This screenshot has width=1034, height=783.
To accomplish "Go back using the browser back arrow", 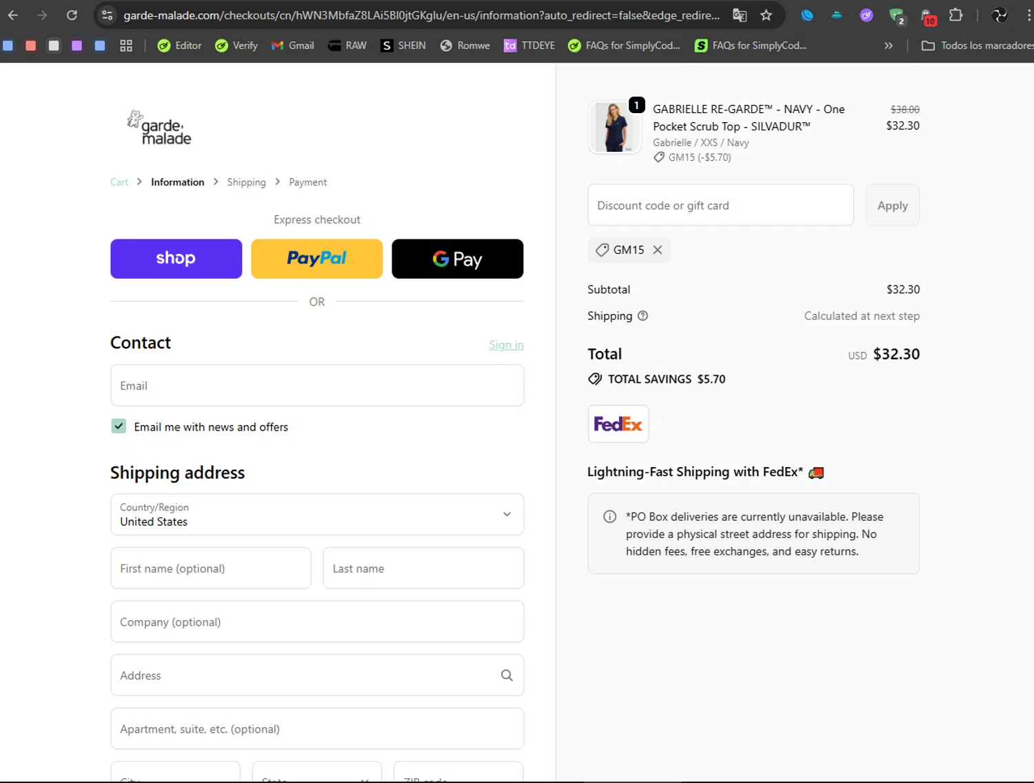I will click(13, 15).
